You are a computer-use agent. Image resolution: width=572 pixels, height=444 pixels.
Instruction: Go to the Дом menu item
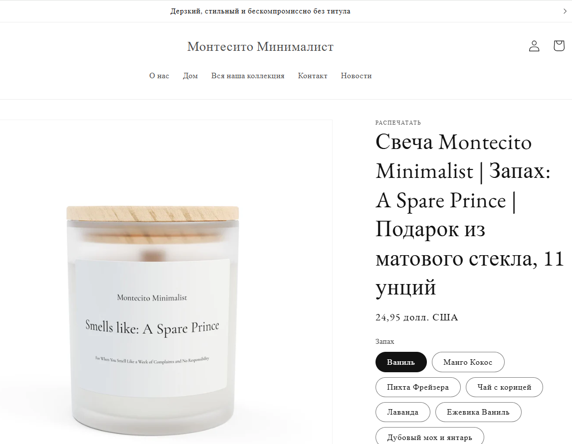click(x=191, y=76)
